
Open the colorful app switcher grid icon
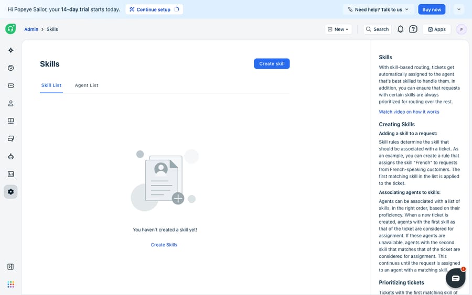click(11, 285)
